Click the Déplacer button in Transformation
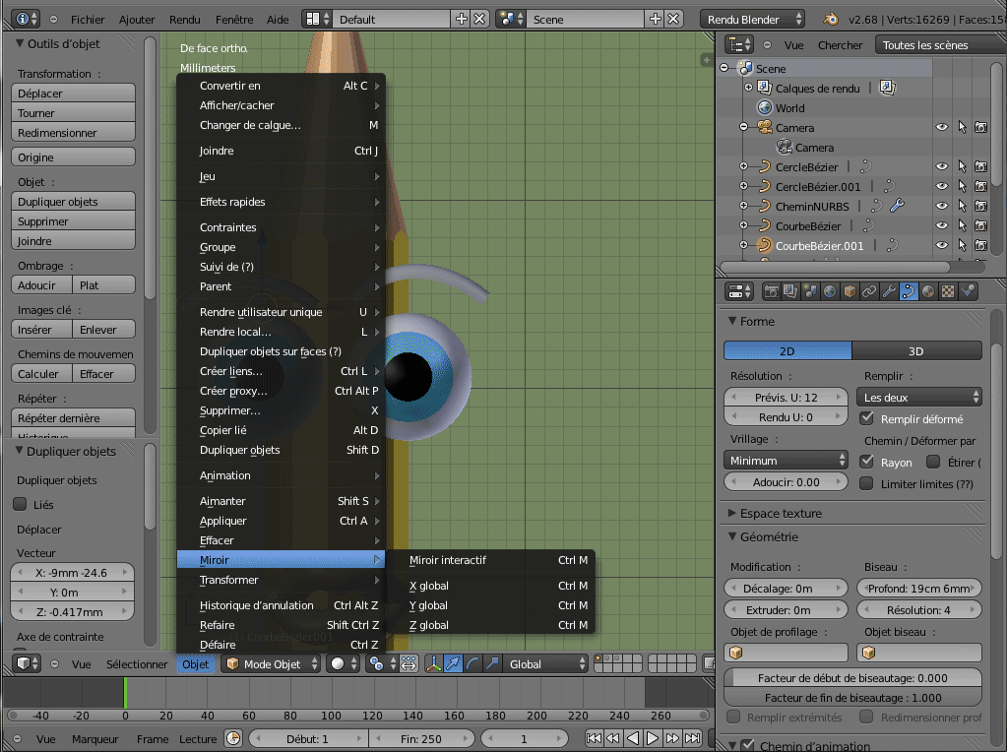1007x752 pixels. pos(73,93)
